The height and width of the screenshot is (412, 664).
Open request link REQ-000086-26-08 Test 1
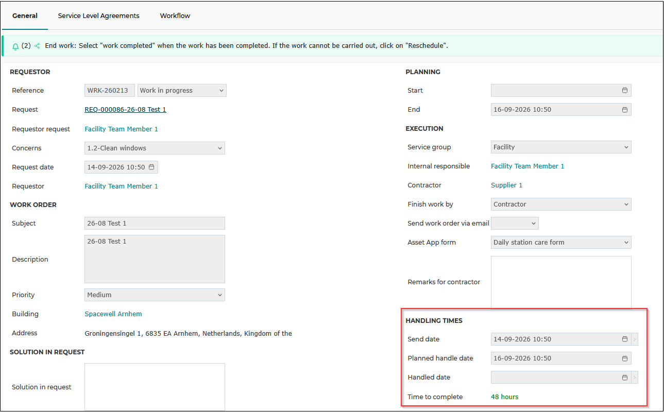(x=125, y=109)
